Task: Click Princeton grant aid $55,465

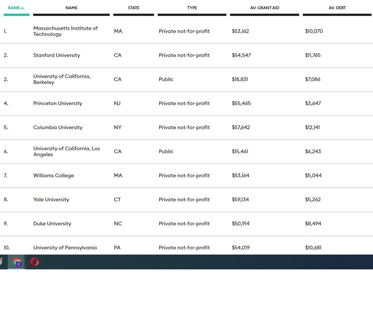Action: tap(241, 104)
